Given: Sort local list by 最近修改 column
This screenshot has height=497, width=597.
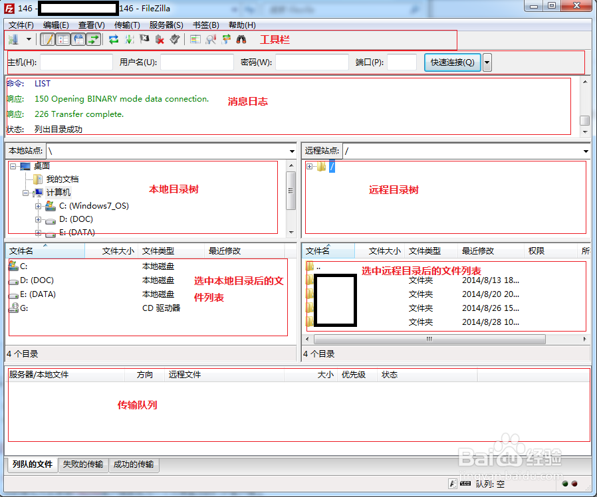Looking at the screenshot, I should tap(245, 250).
